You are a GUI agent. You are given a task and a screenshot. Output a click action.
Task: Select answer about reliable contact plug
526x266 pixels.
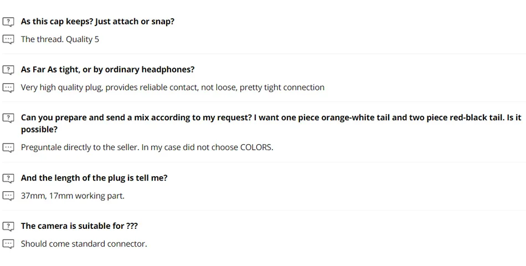coord(172,88)
